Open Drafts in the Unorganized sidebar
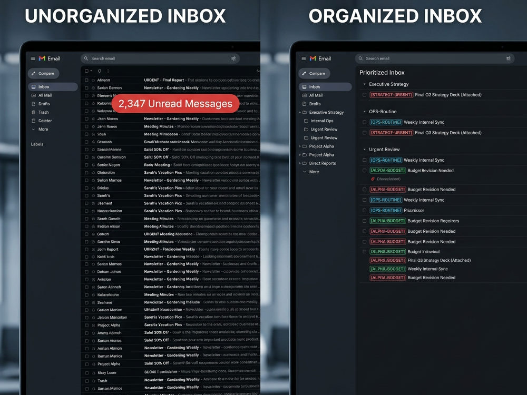 click(44, 104)
